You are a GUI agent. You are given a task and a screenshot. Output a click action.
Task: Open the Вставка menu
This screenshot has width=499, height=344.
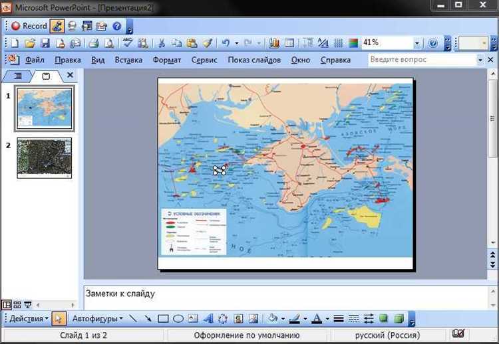tap(128, 60)
